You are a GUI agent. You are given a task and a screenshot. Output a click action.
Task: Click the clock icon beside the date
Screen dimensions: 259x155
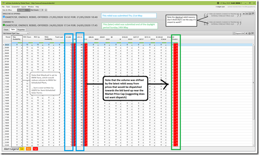click(218, 3)
